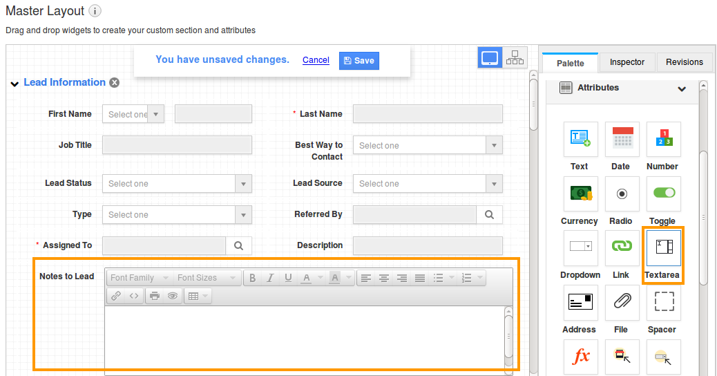The width and height of the screenshot is (717, 376).
Task: Collapse the Lead Information section
Action: point(15,84)
